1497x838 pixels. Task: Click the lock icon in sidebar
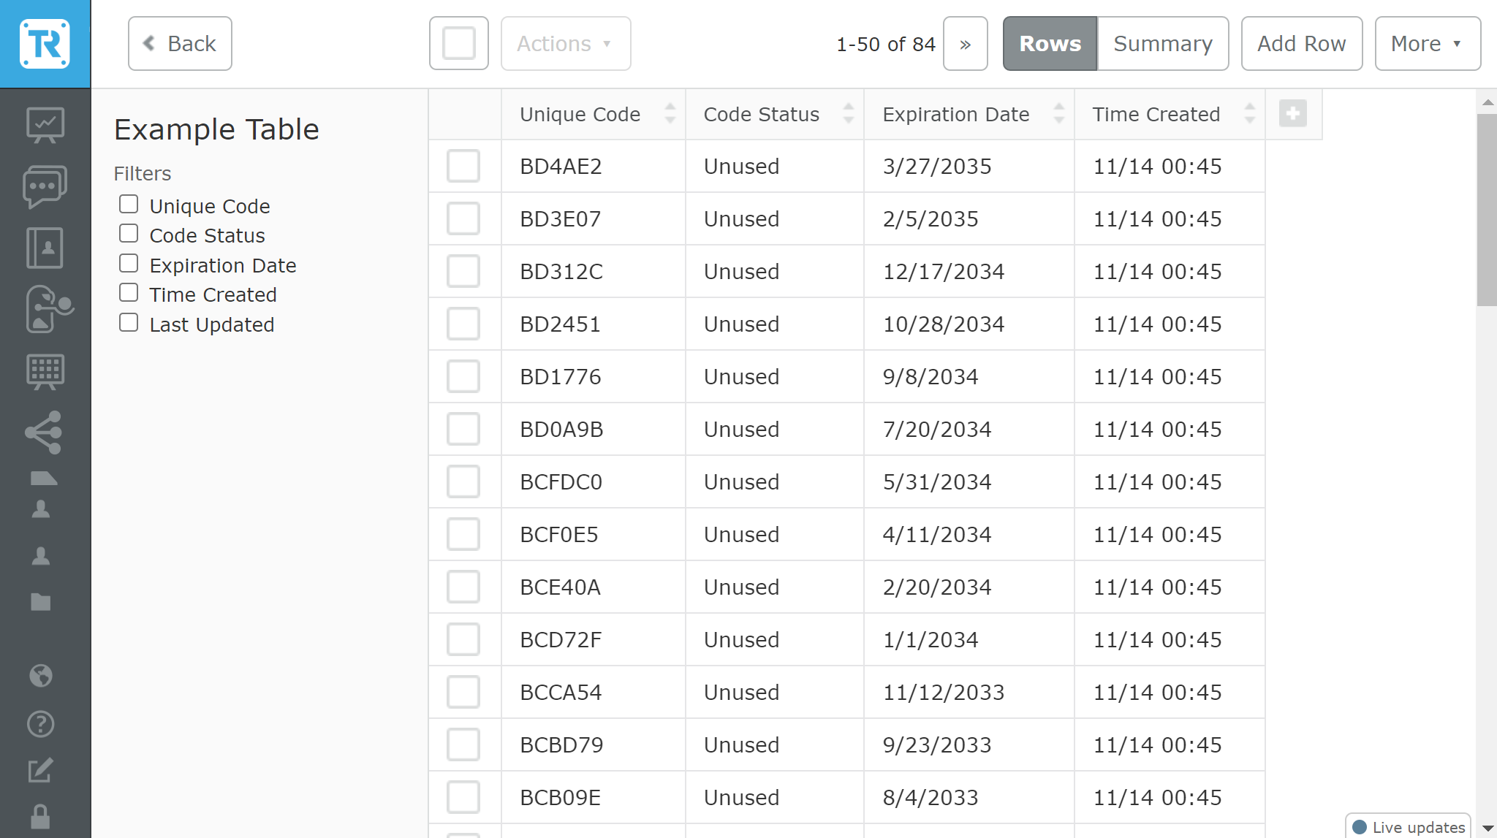pyautogui.click(x=41, y=816)
